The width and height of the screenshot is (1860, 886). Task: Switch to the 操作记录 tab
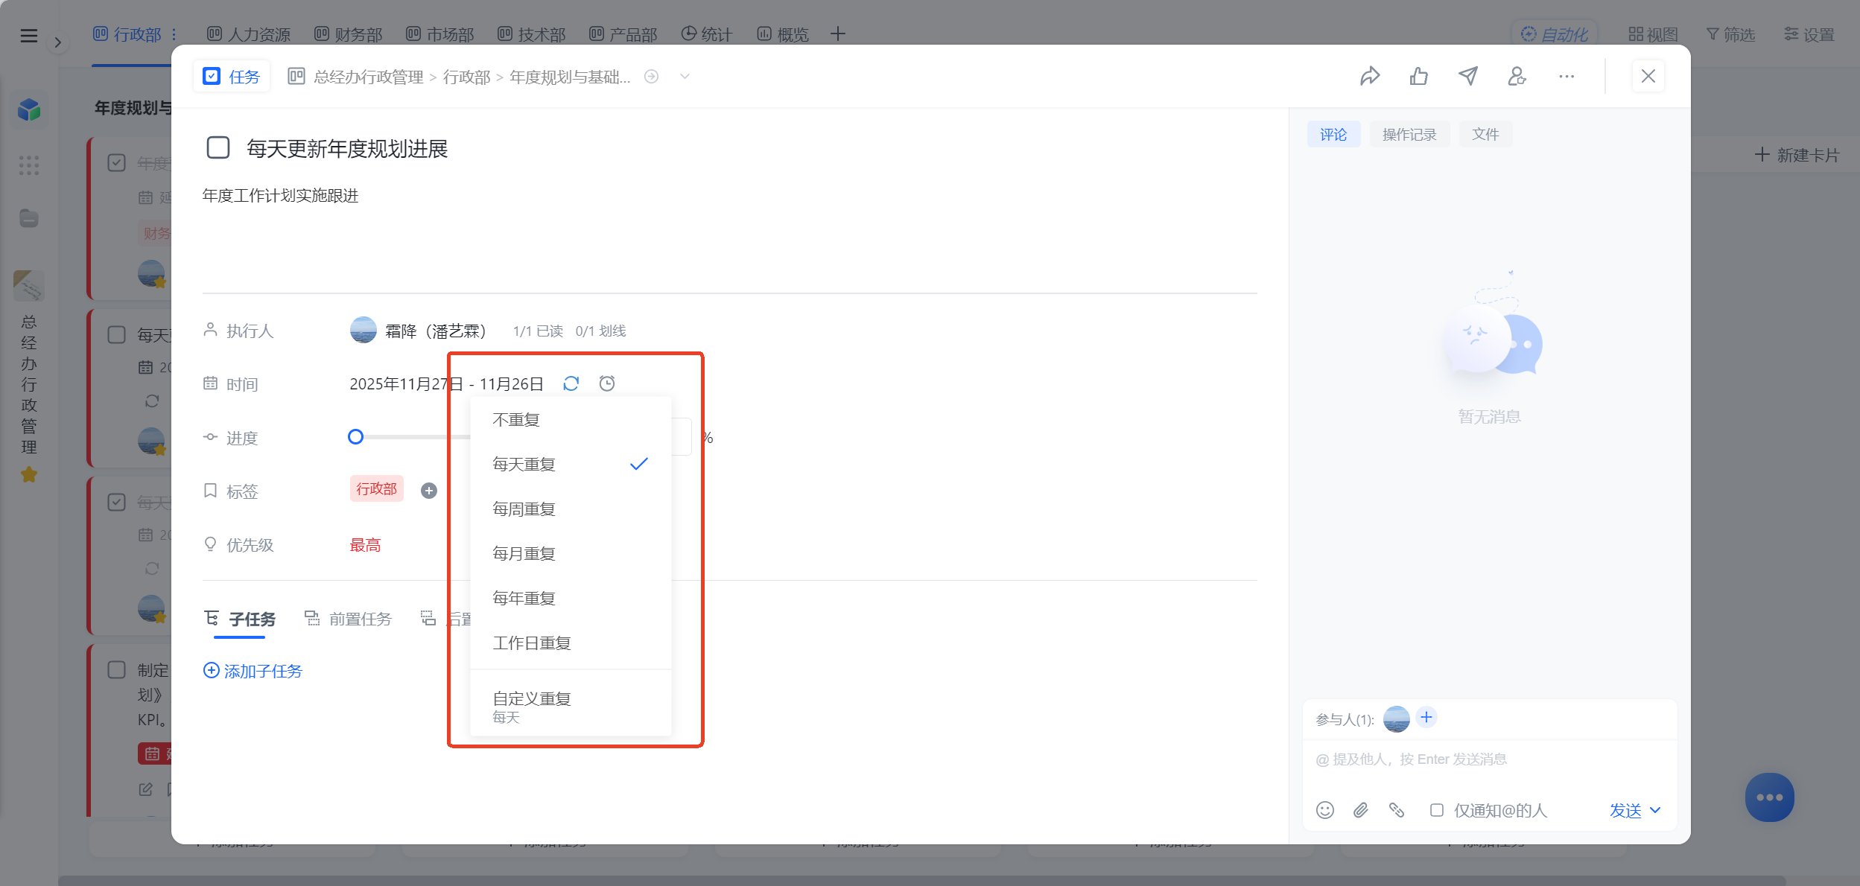pos(1409,134)
